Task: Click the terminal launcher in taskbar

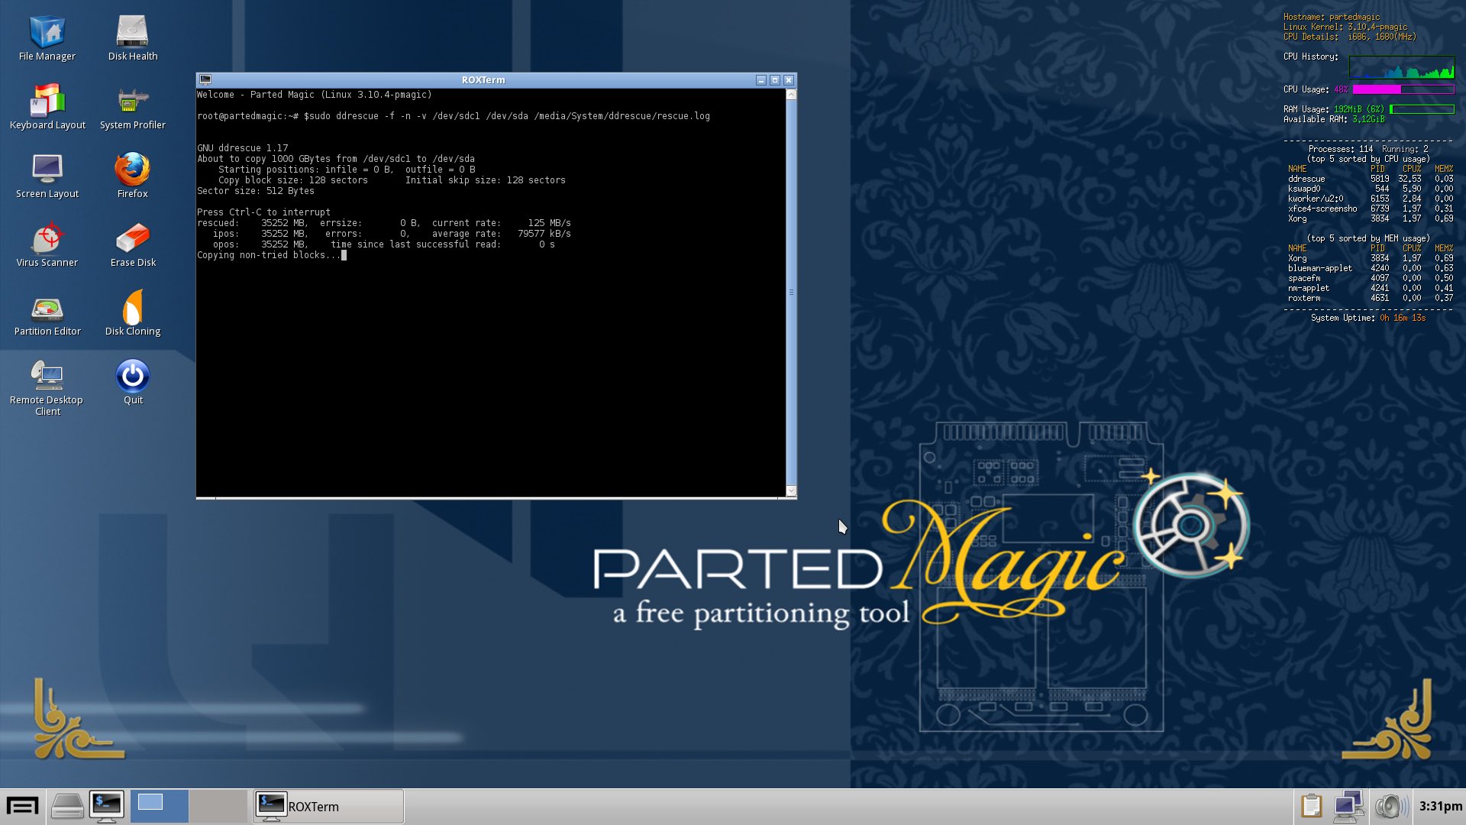Action: 106,807
